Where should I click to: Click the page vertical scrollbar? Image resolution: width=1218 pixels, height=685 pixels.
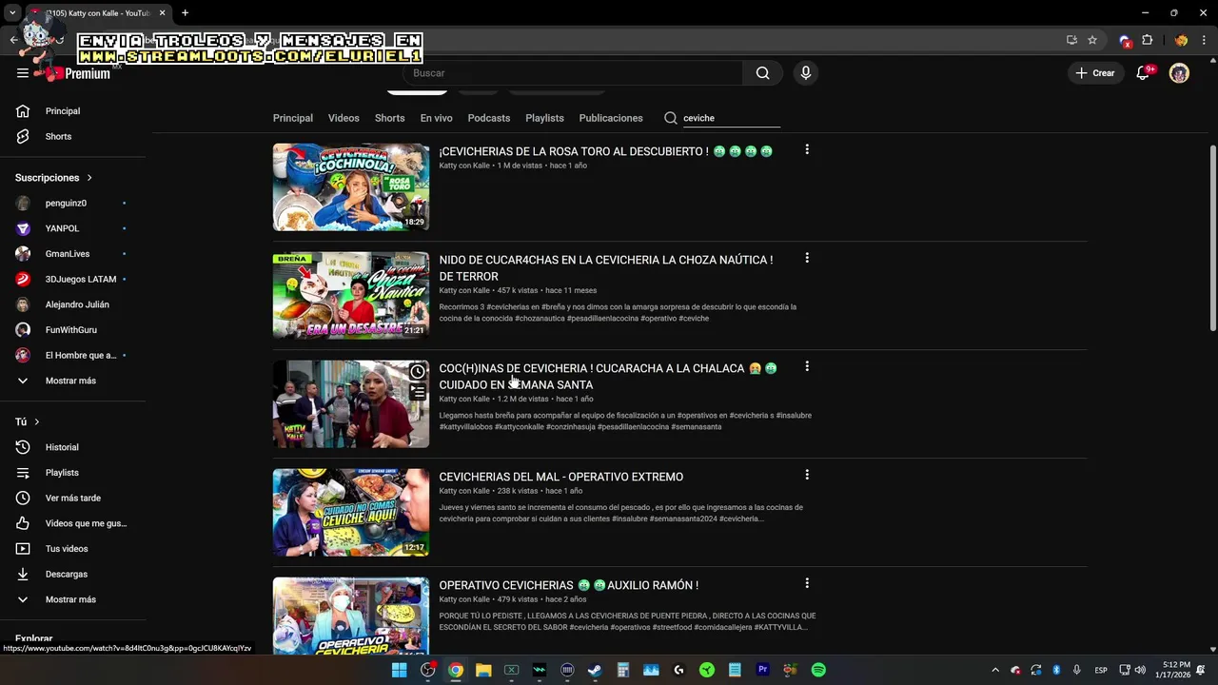point(1212,238)
